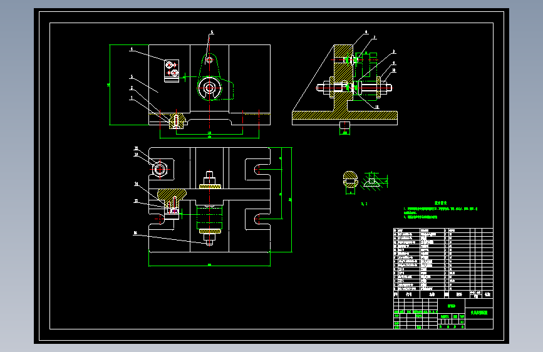This screenshot has height=352, width=543.
Task: Select the bottom plan view of the fixture
Action: (x=210, y=200)
